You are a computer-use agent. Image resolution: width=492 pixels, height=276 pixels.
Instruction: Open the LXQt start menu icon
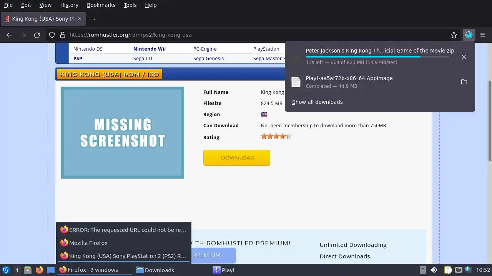(x=6, y=270)
